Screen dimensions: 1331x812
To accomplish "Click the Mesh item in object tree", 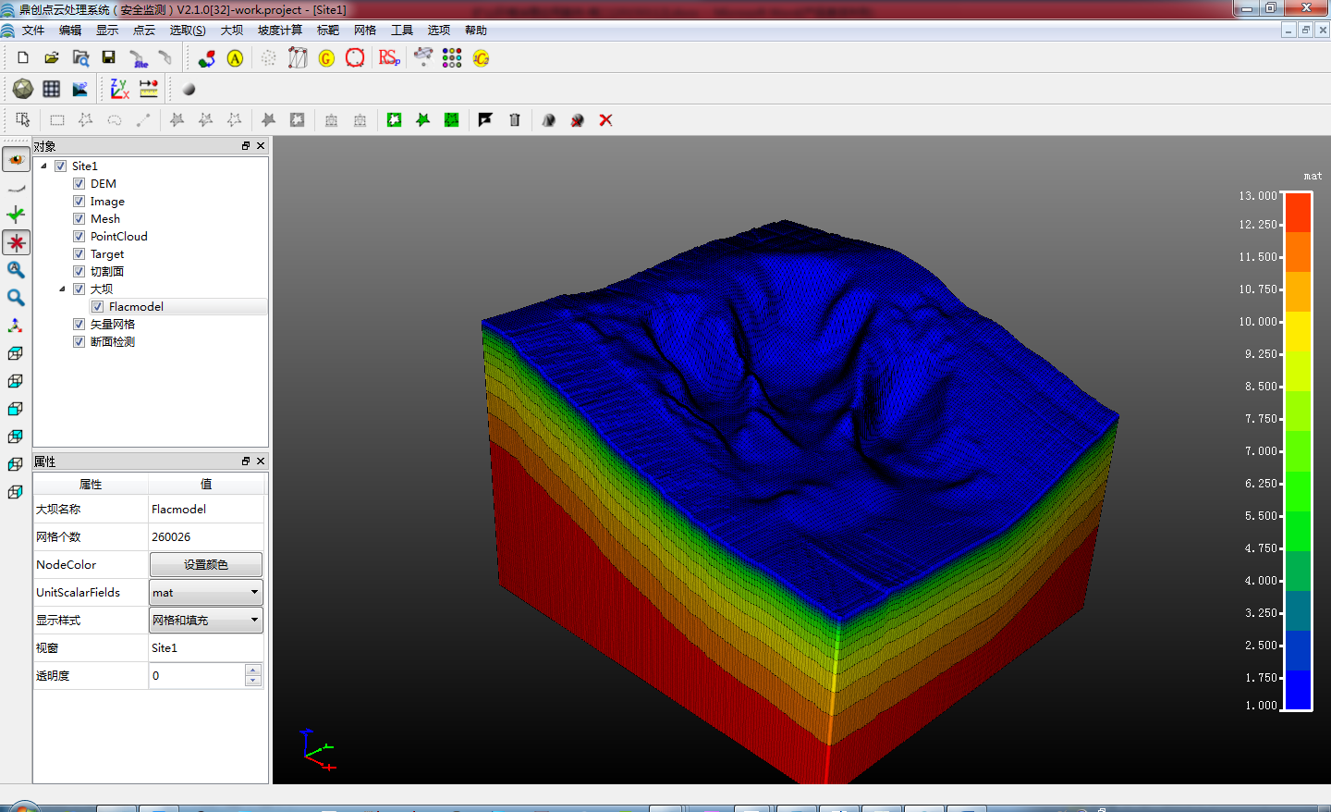I will point(105,219).
